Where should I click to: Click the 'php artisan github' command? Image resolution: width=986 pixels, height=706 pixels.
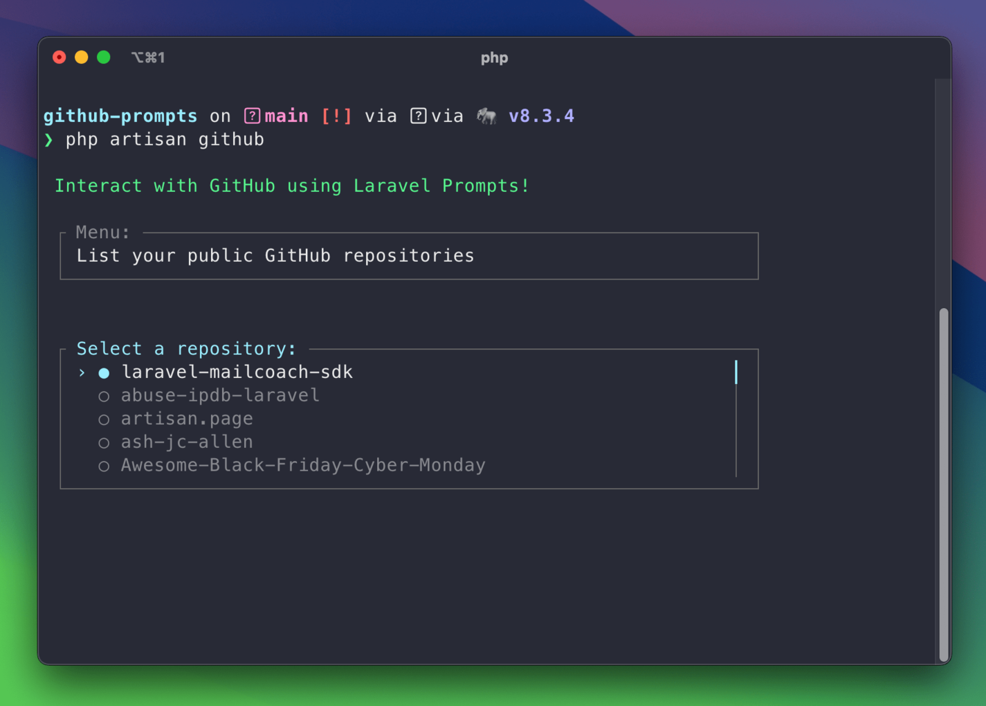tap(165, 140)
